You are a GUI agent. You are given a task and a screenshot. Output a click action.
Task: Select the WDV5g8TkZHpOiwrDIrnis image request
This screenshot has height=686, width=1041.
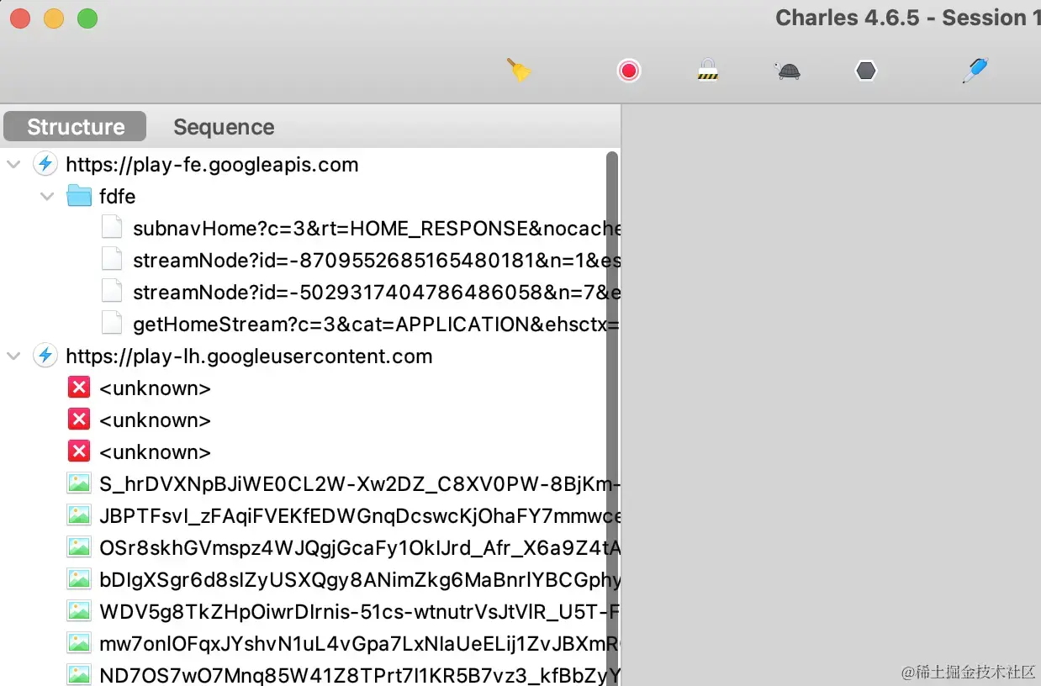click(x=360, y=612)
